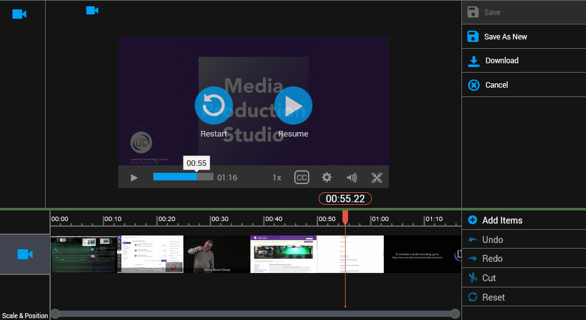Click the right zoom handle of timeline

455,314
